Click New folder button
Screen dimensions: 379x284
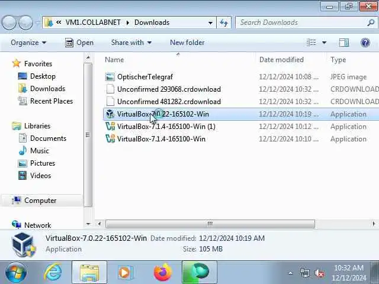[x=187, y=43]
